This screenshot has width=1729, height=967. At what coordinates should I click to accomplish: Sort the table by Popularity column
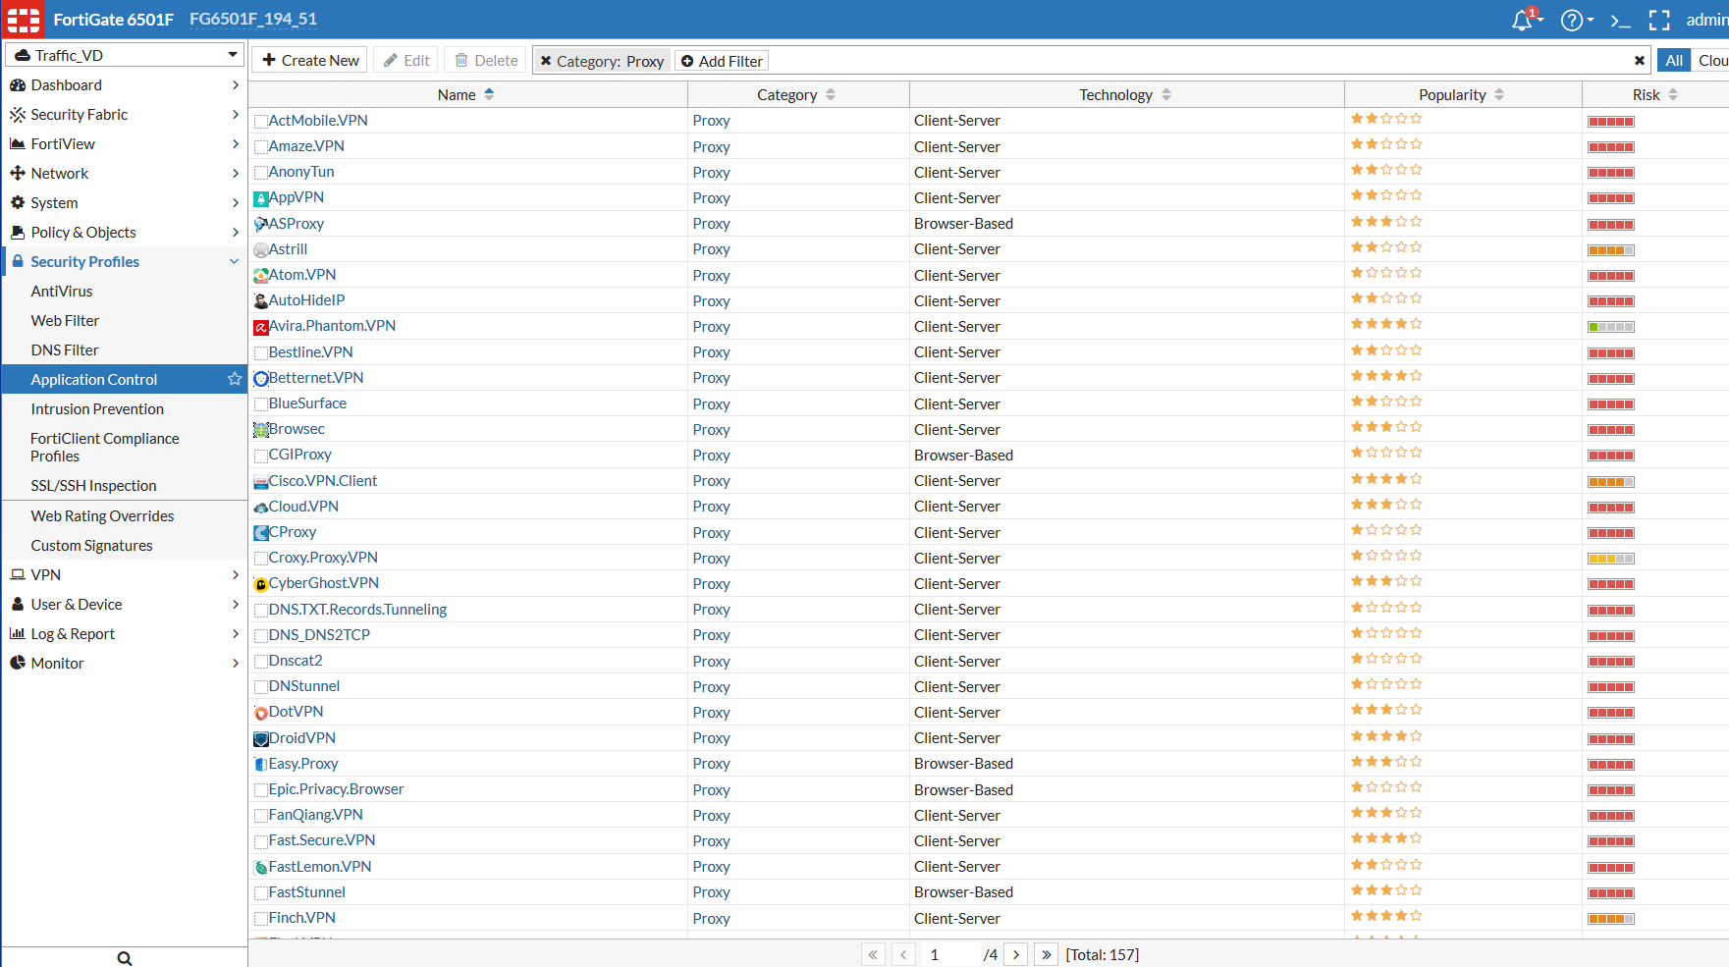[x=1463, y=95]
